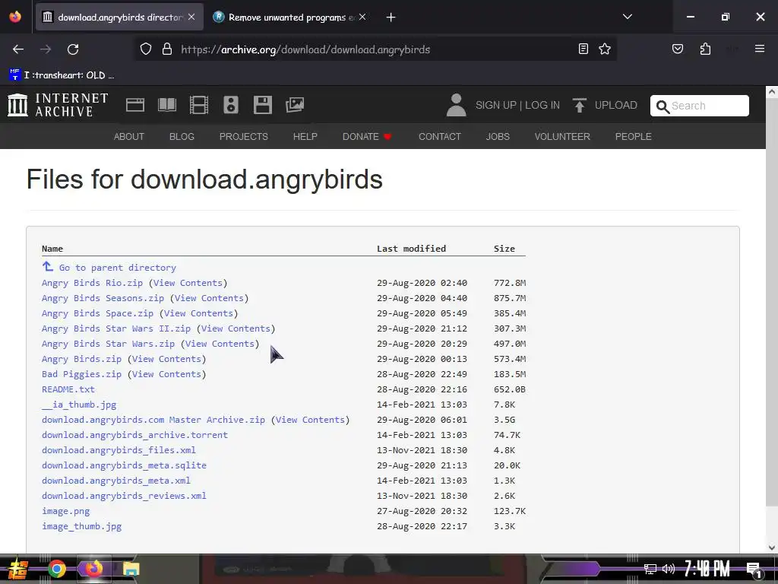This screenshot has width=778, height=584.
Task: Download Angry Birds.zip file
Action: [82, 359]
